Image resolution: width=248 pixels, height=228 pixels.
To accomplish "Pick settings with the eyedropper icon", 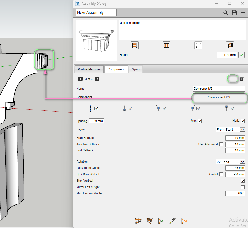I will (x=172, y=221).
